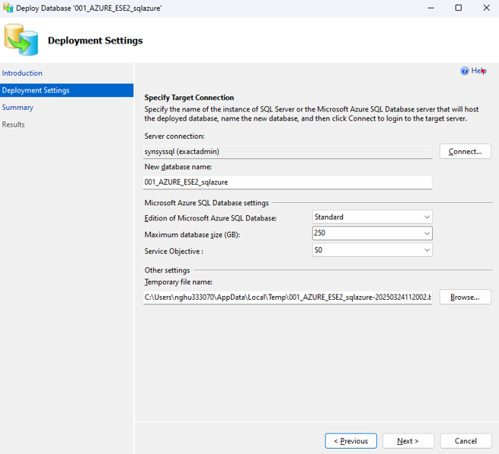Go to the Summary step
This screenshot has width=499, height=454.
pos(18,108)
